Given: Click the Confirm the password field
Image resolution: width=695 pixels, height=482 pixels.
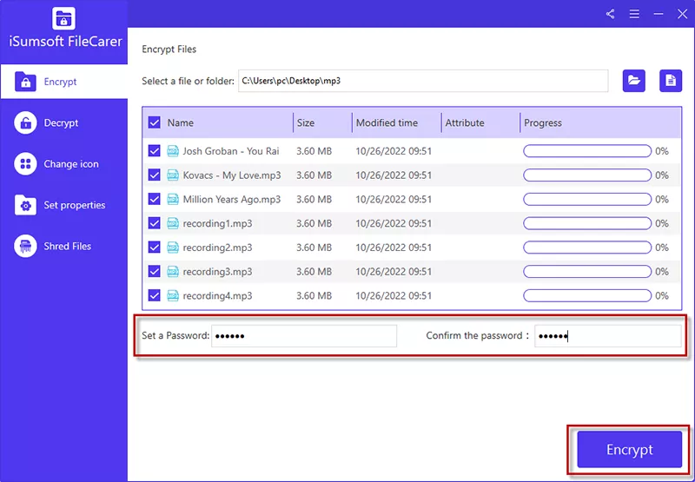Looking at the screenshot, I should pos(607,336).
